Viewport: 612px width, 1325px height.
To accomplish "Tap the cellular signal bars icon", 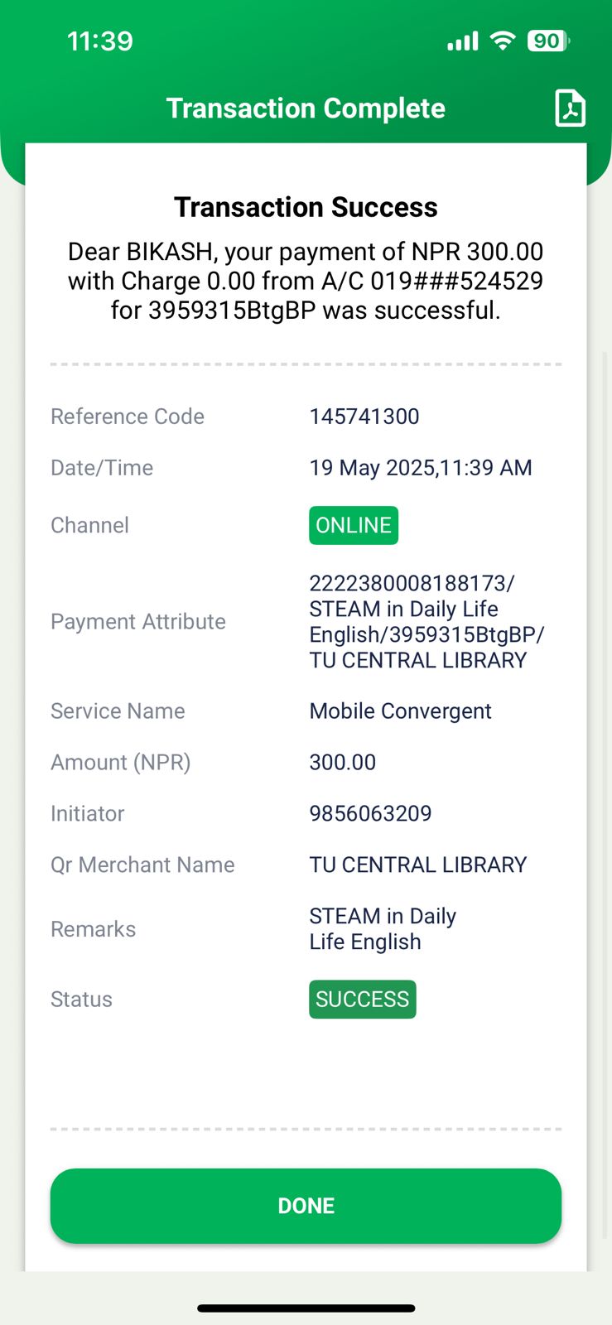I will coord(463,41).
